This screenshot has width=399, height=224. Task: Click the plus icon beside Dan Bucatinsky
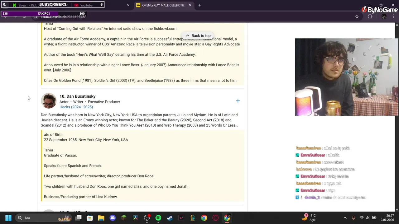pos(238,101)
